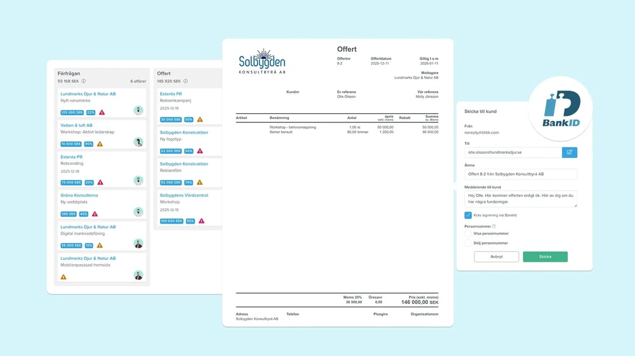Image resolution: width=635 pixels, height=356 pixels.
Task: Select the Dölj personnummer radio option
Action: click(x=468, y=243)
